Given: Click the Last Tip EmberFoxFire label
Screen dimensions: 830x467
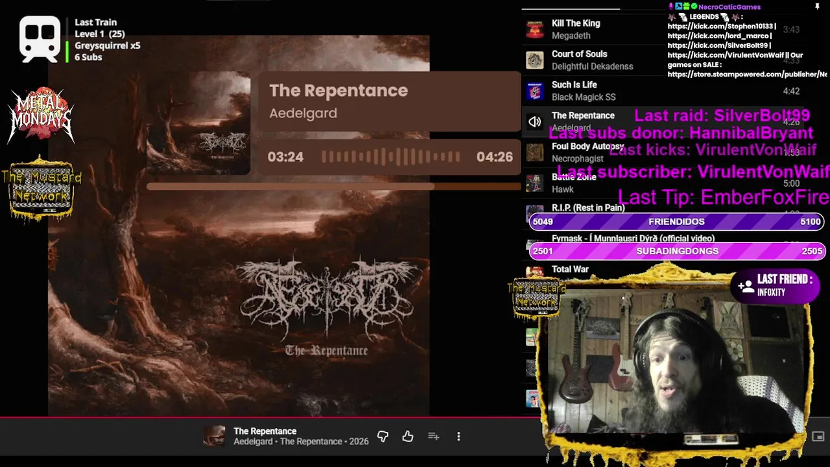Looking at the screenshot, I should point(723,197).
